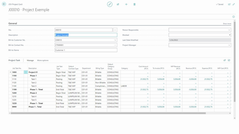Image resolution: width=239 pixels, height=134 pixels.
Task: Click the Project Task share icon
Action: [x=225, y=60]
